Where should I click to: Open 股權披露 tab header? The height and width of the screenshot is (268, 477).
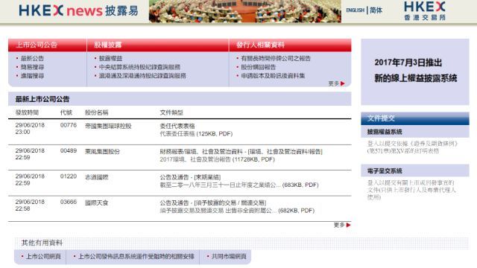tap(107, 45)
